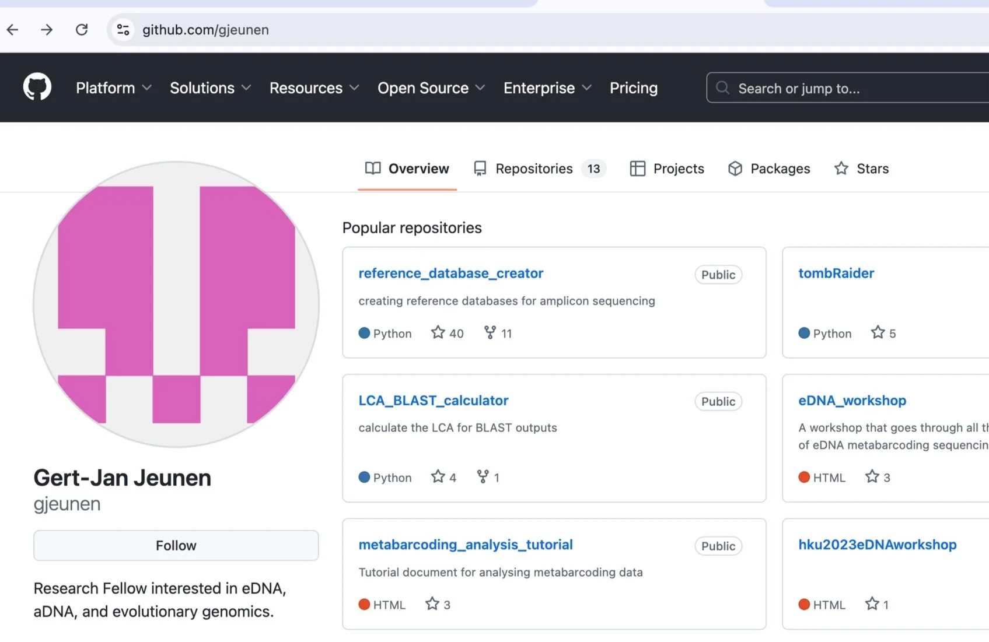Click the browser address bar URL

[x=205, y=30]
